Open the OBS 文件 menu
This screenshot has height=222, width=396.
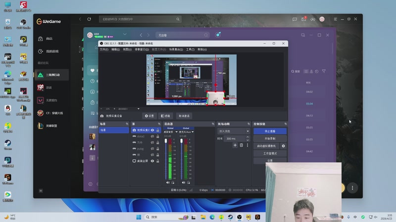coord(104,49)
